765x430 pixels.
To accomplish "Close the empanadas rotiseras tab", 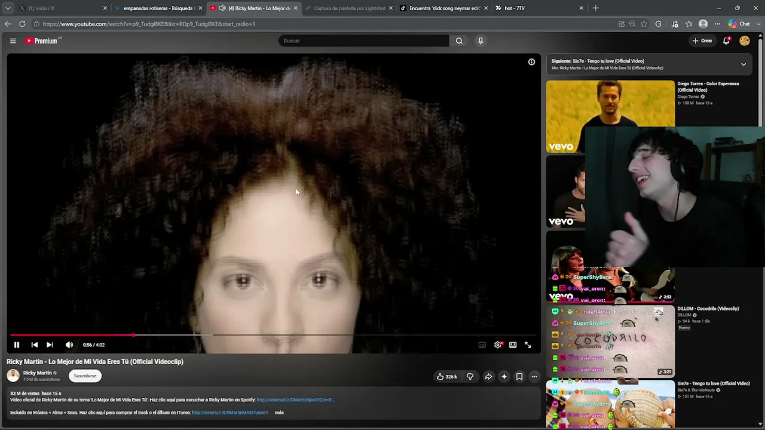I will click(200, 8).
